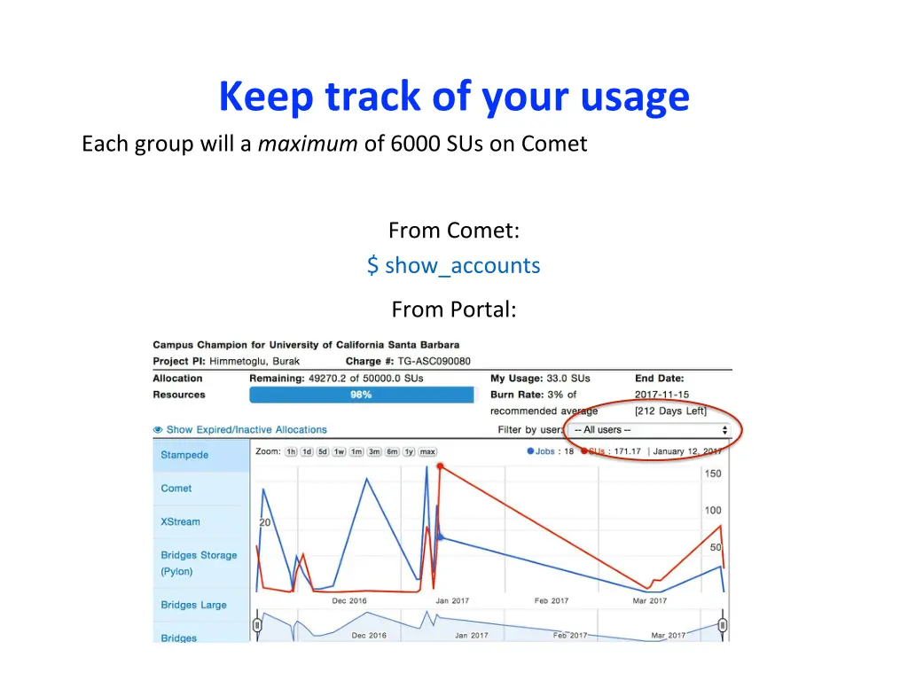Set chart zoom to 1d
The height and width of the screenshot is (681, 908).
pyautogui.click(x=307, y=451)
